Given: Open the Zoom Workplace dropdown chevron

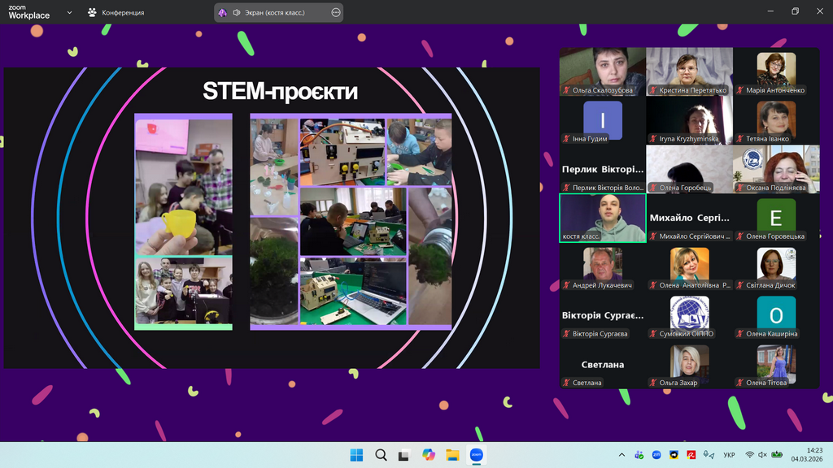Looking at the screenshot, I should 69,12.
